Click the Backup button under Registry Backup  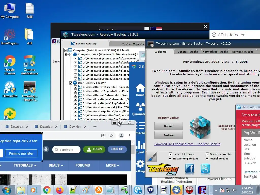(x=169, y=126)
